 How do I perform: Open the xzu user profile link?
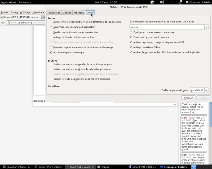pos(183,155)
